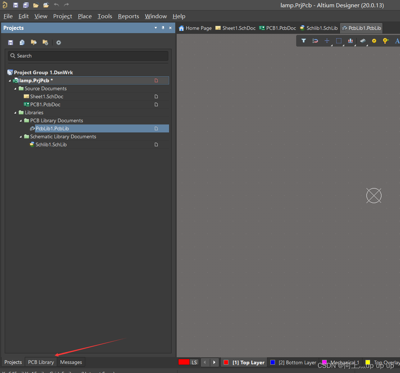This screenshot has width=400, height=373.
Task: Collapse PCB Library Documents folder
Action: coord(21,121)
